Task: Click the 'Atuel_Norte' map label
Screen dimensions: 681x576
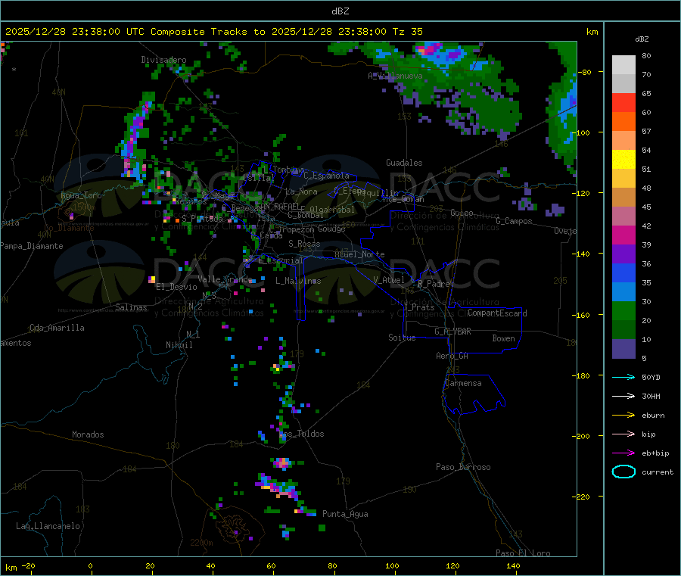Action: [x=359, y=254]
